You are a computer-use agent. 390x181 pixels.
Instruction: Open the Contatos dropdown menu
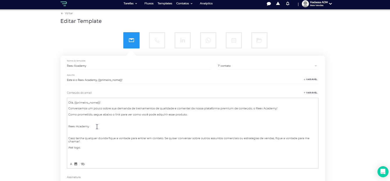[x=184, y=3]
